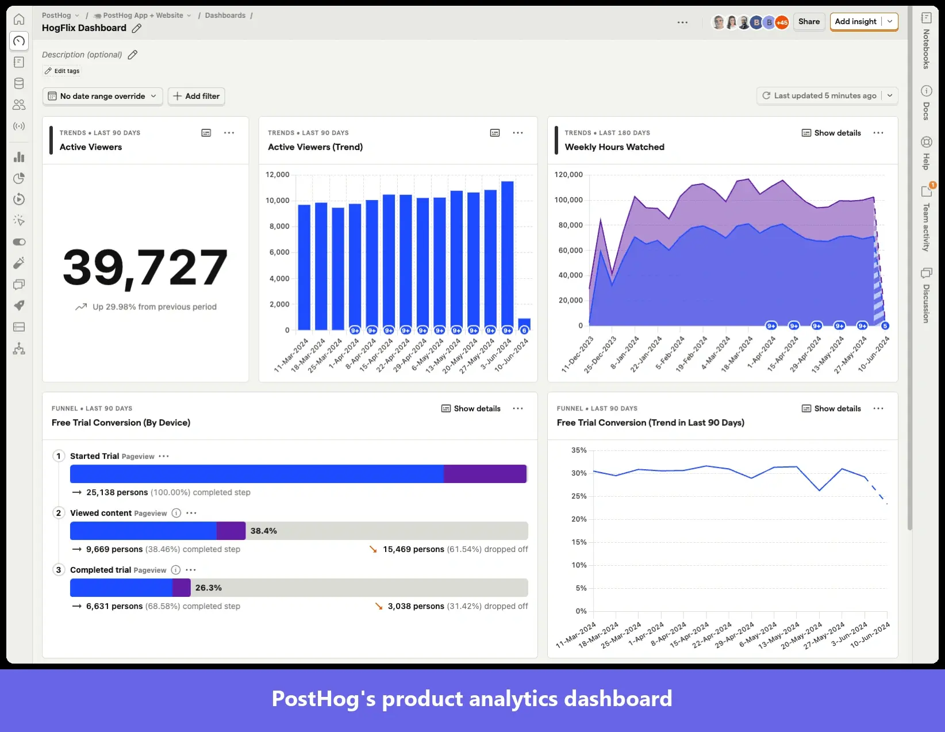
Task: Open PostHog organization breadcrumb dropdown
Action: 60,16
